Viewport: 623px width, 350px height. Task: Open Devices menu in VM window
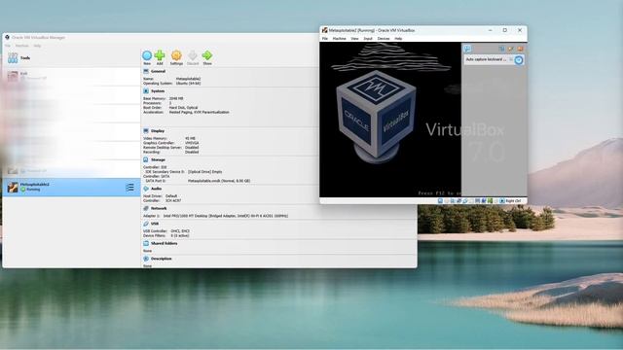(x=384, y=39)
